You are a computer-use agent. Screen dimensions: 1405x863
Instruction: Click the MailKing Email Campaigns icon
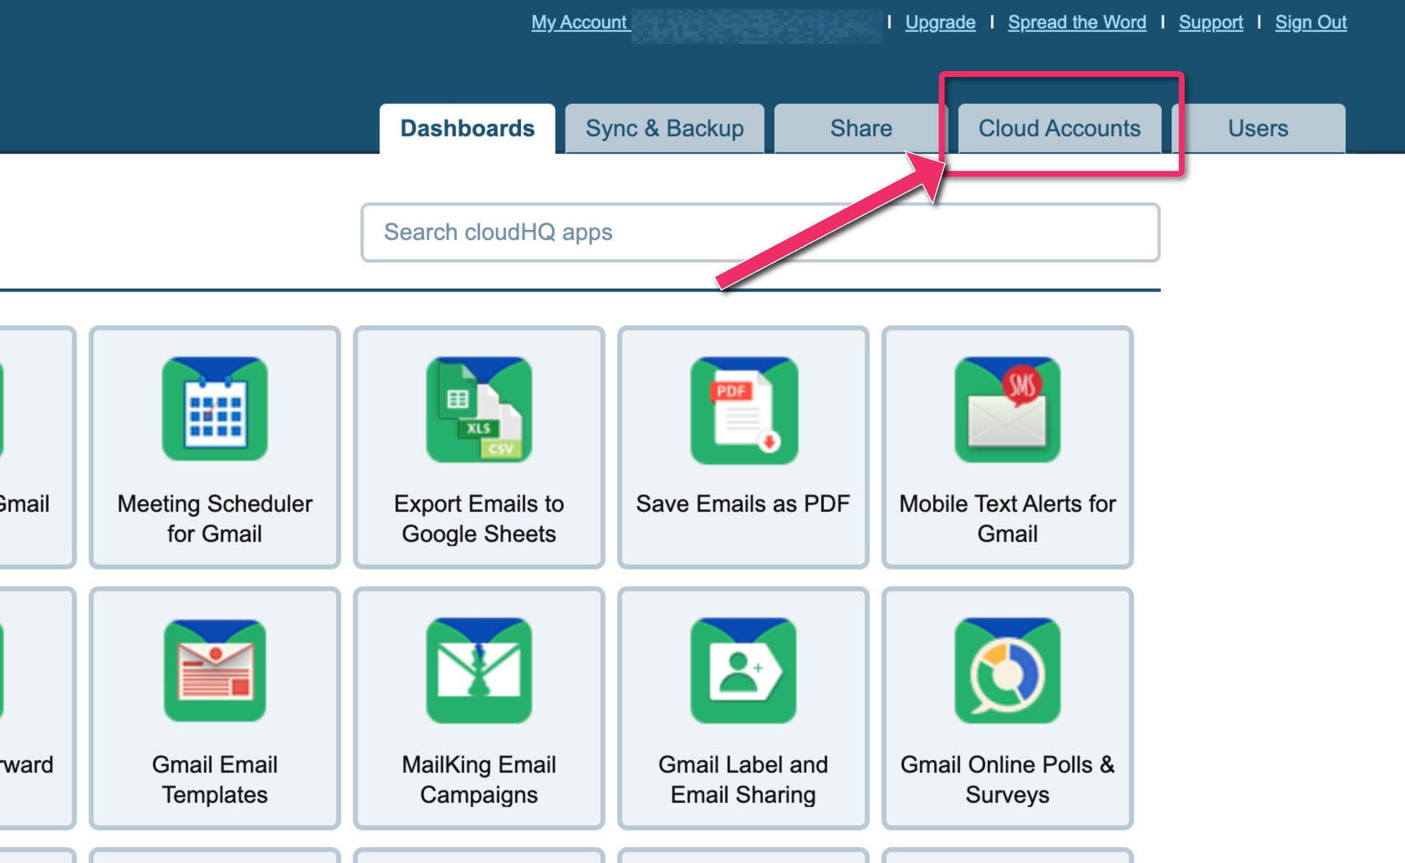tap(479, 670)
